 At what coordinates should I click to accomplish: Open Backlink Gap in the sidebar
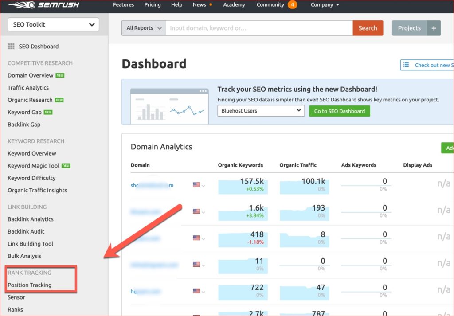point(24,125)
